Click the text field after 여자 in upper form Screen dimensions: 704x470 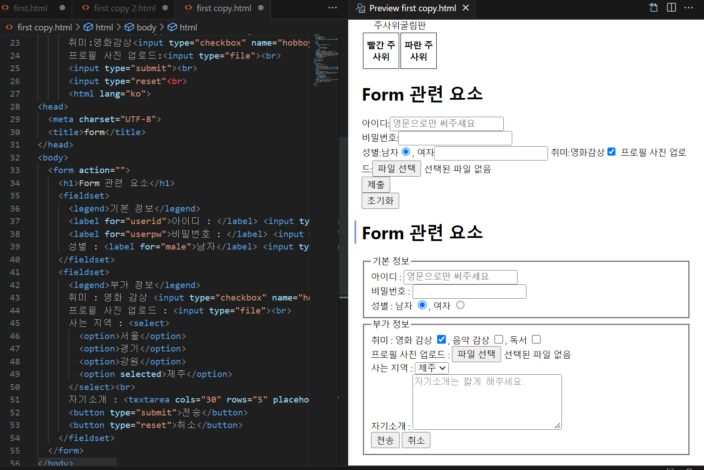[491, 153]
